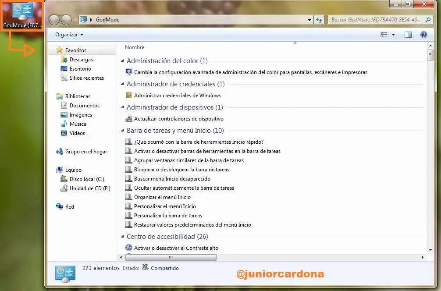The image size is (441, 291).
Task: Click Actualizar controladores de dispositivo icon
Action: [x=129, y=119]
